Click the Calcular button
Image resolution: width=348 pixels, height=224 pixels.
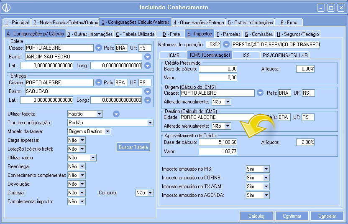coord(256,216)
